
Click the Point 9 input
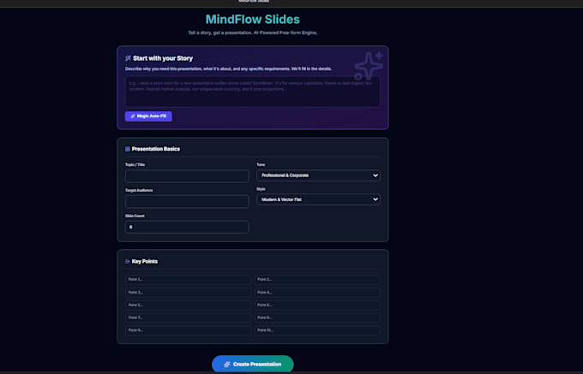tap(188, 330)
